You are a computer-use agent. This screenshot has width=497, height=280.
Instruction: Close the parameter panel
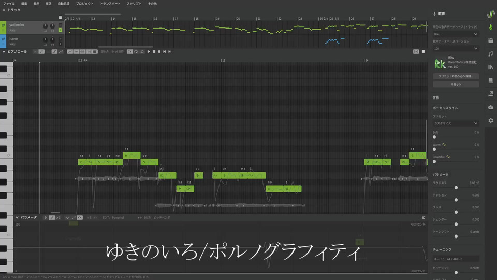pos(423,217)
